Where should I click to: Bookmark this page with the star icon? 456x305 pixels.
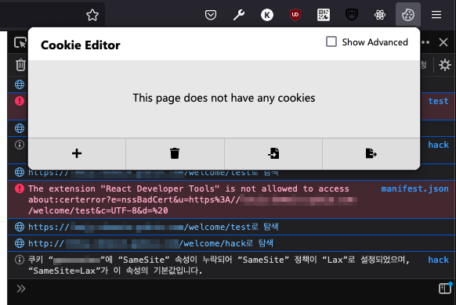click(x=92, y=15)
